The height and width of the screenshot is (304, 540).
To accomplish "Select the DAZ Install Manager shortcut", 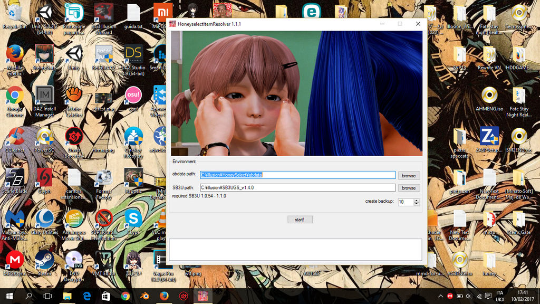I will (44, 101).
